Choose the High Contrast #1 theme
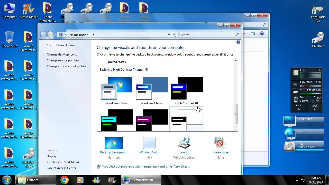 coord(187,91)
